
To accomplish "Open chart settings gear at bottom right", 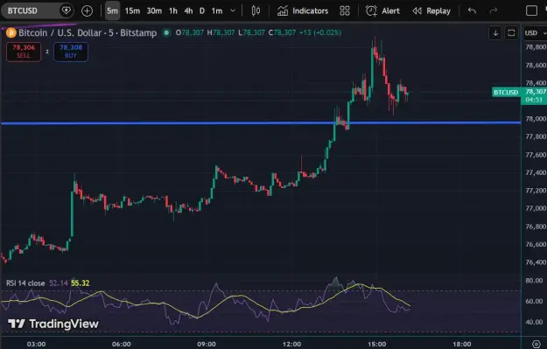I will point(536,344).
